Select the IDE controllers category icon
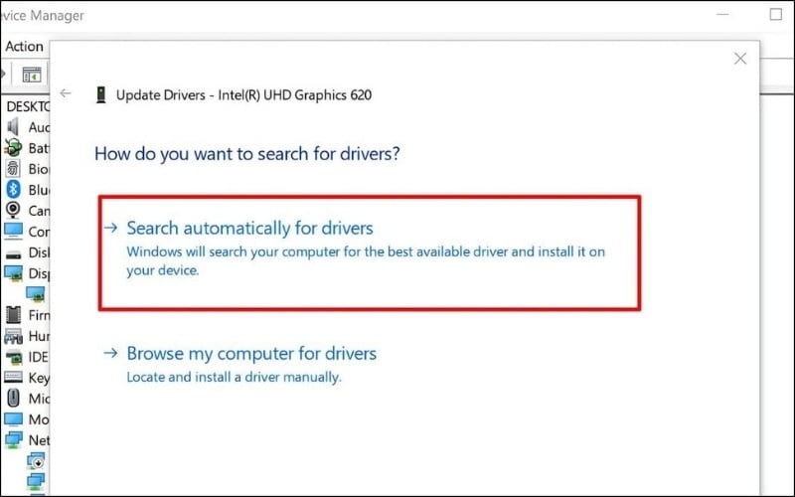This screenshot has height=497, width=795. (x=13, y=357)
